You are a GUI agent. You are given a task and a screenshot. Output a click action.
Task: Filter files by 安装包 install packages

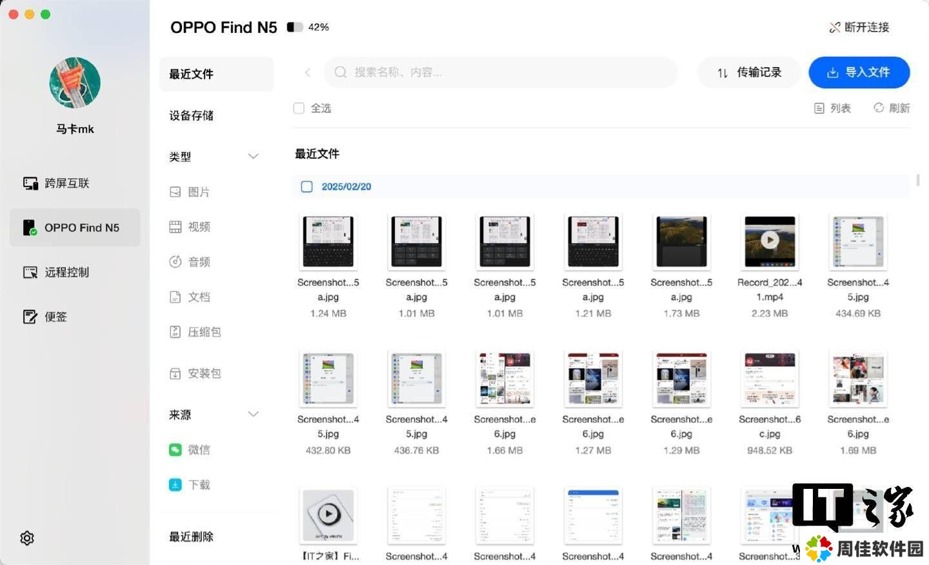[x=195, y=373]
